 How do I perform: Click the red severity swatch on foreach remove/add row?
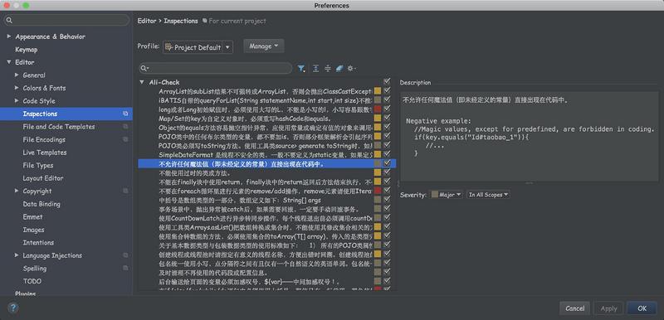pos(378,191)
